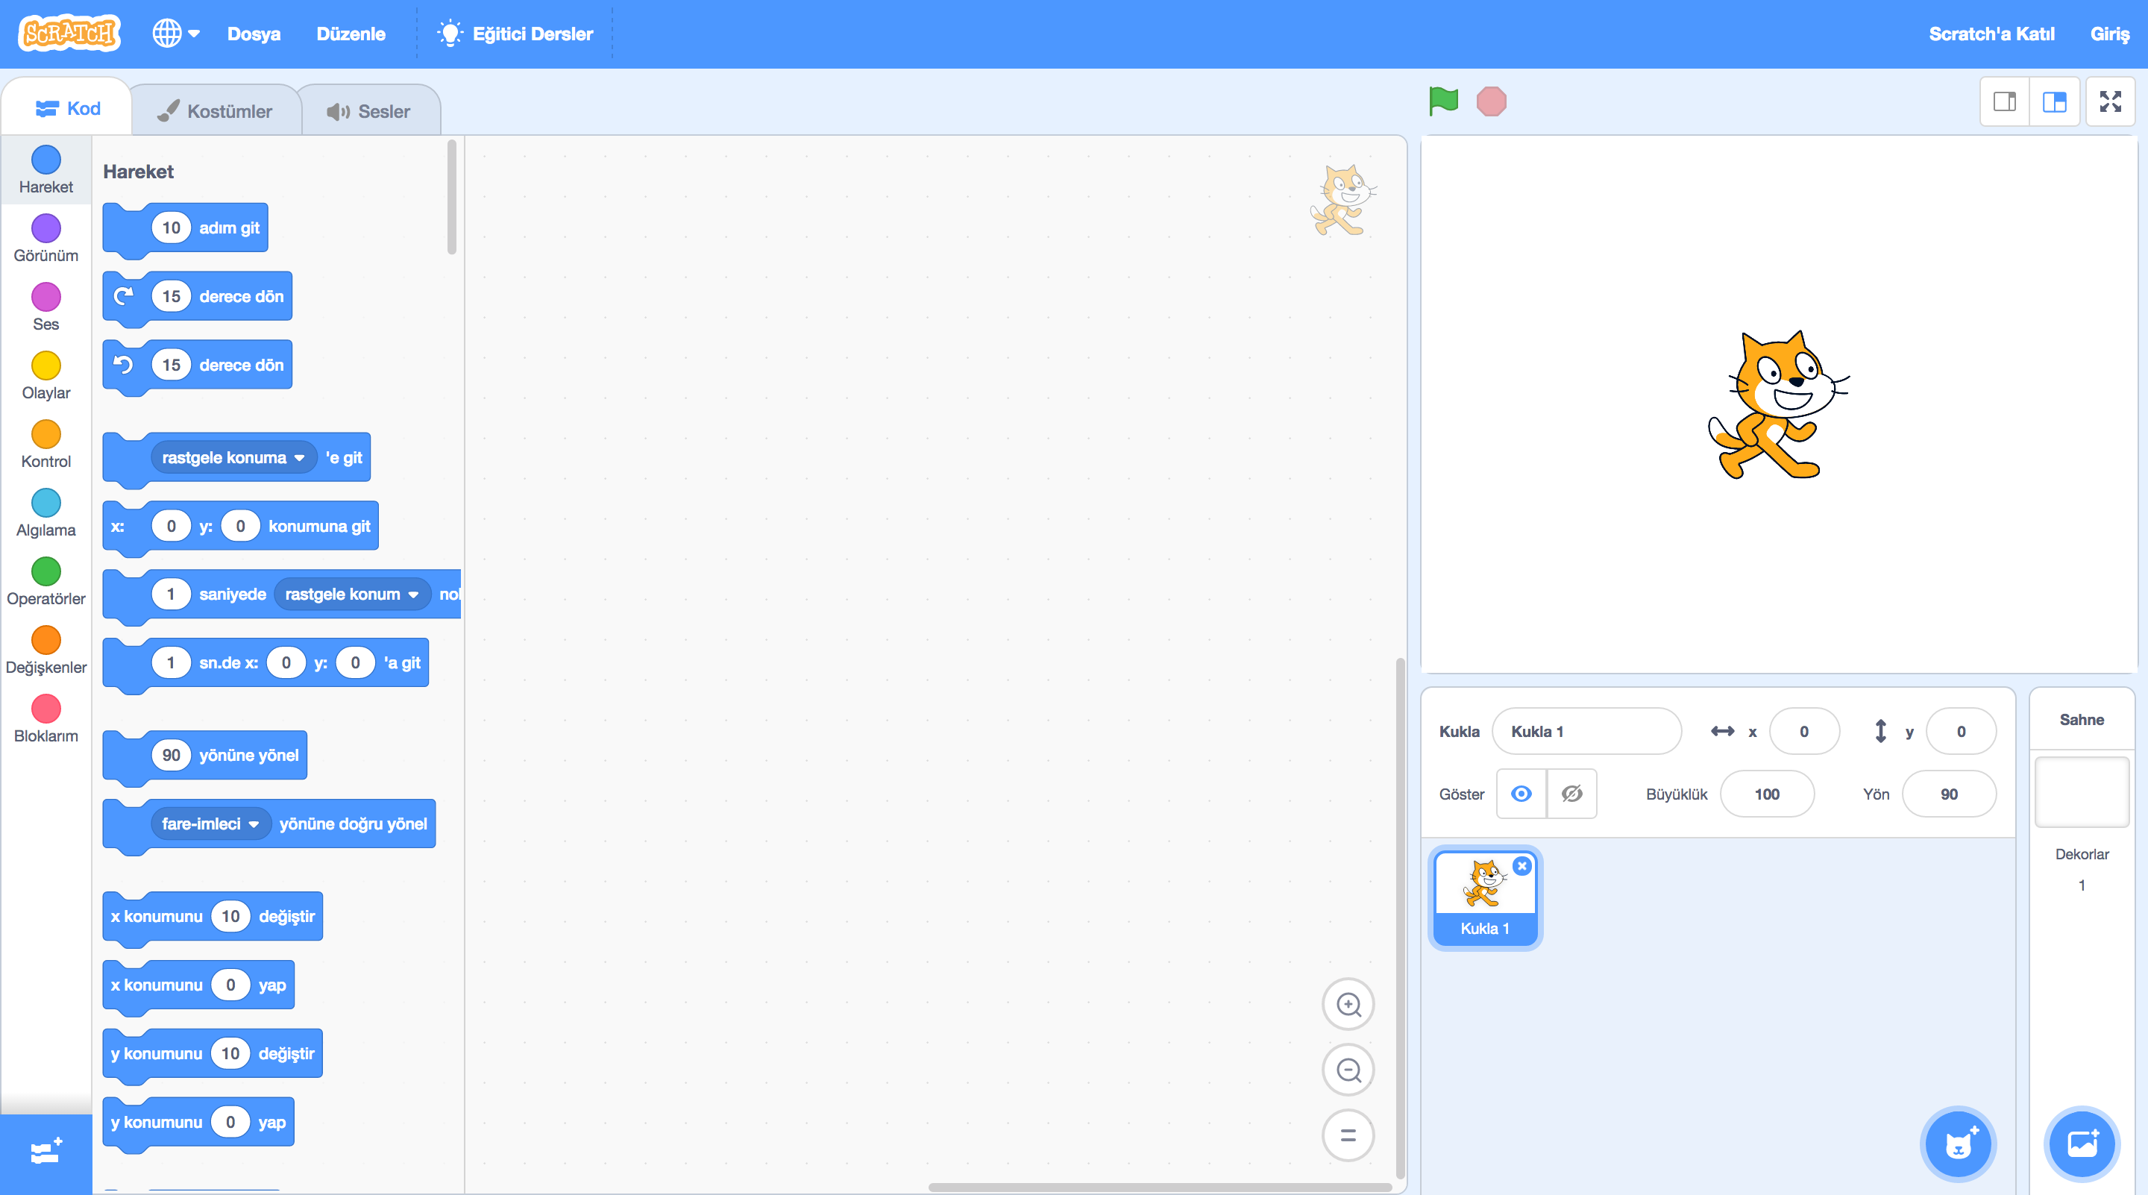The height and width of the screenshot is (1195, 2148).
Task: Click the choose a sprite cat button
Action: point(1957,1144)
